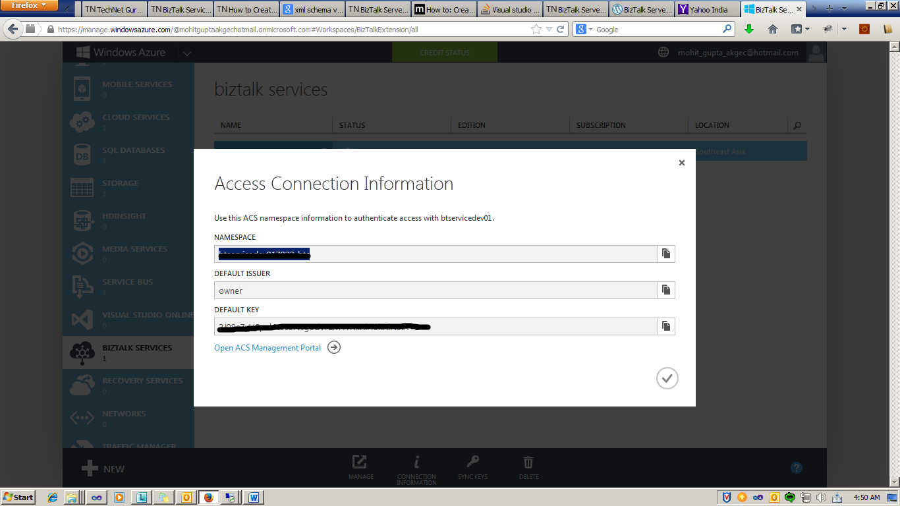
Task: Click the user avatar icon
Action: tap(816, 53)
